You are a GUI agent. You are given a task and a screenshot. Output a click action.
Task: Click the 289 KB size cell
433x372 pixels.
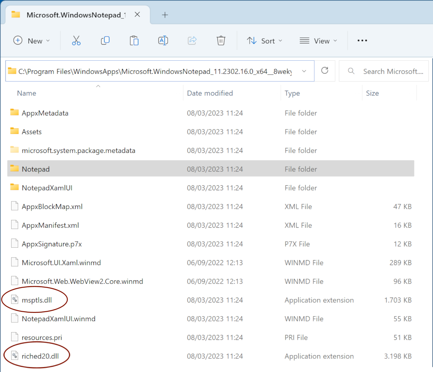pos(400,263)
